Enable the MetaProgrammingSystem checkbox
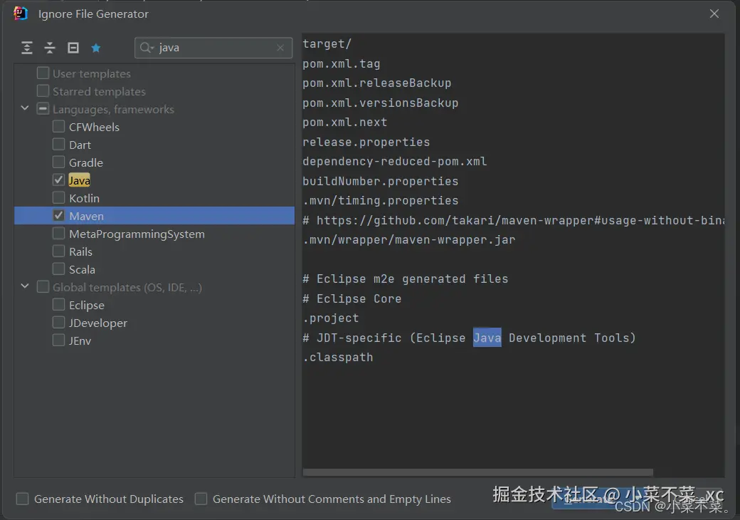 (x=58, y=234)
